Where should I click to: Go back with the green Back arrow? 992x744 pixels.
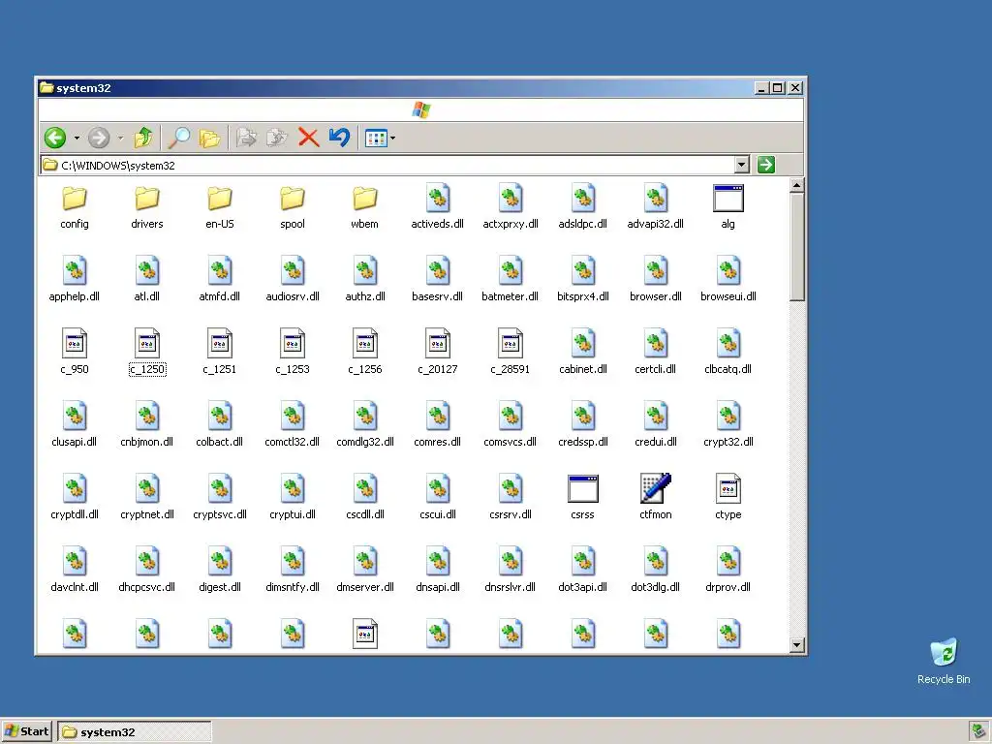click(x=55, y=138)
